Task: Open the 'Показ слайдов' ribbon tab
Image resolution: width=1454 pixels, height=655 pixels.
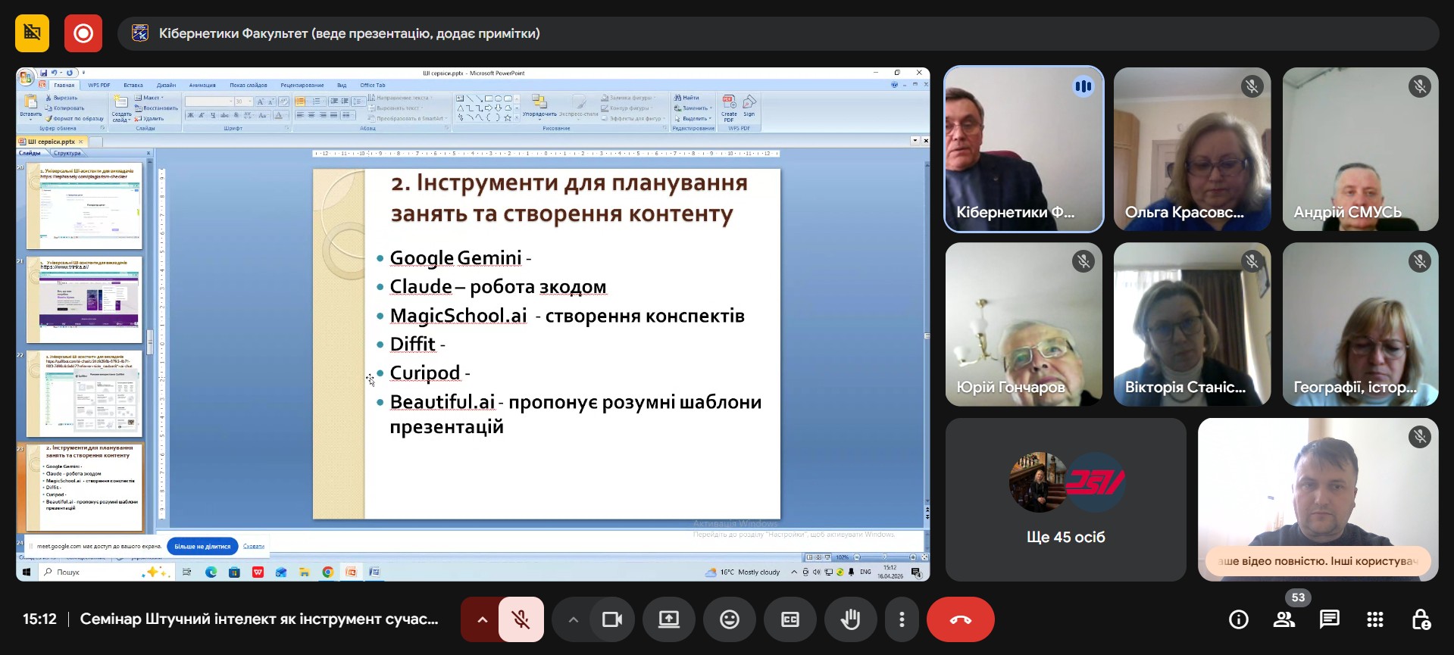Action: 249,85
